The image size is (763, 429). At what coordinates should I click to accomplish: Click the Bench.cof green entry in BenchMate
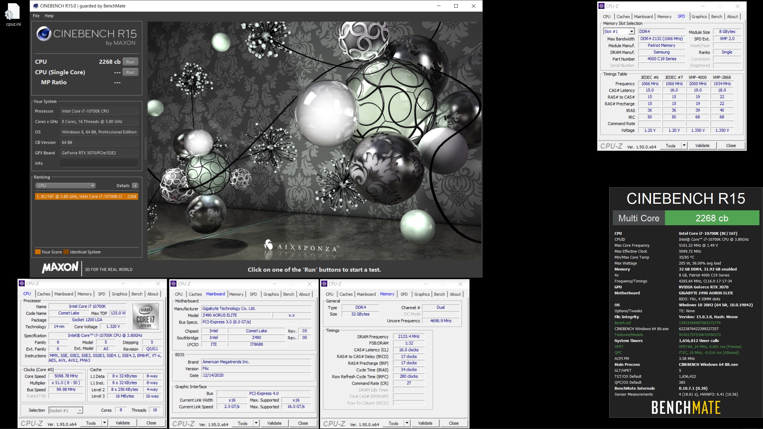623,323
